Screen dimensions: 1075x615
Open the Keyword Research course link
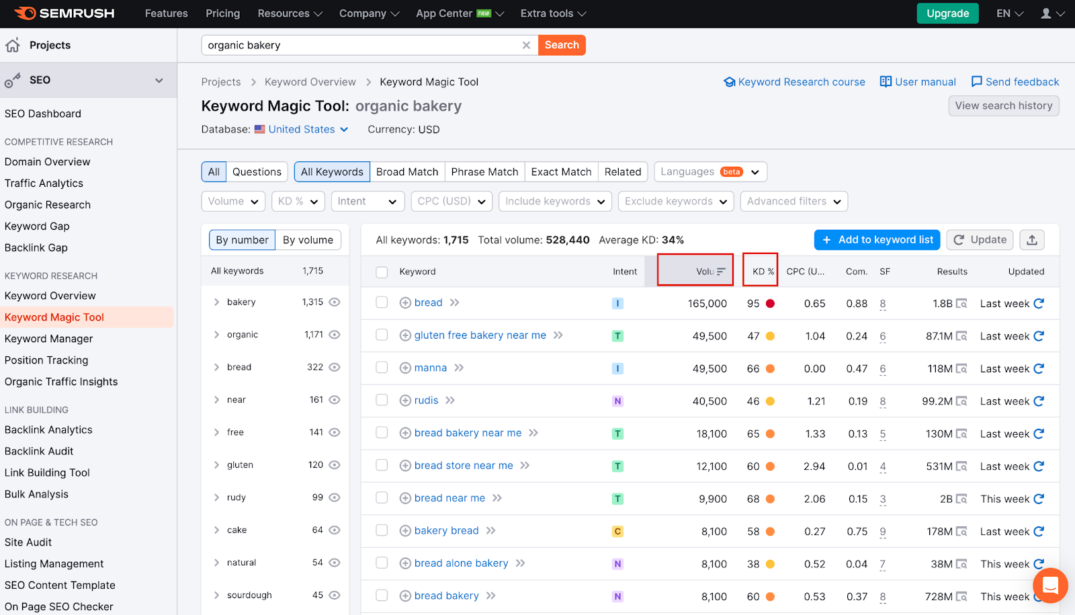pyautogui.click(x=794, y=82)
